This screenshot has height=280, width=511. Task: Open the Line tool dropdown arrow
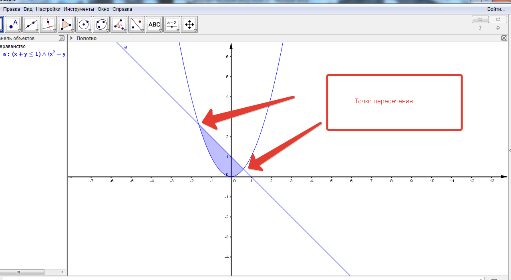pos(37,30)
